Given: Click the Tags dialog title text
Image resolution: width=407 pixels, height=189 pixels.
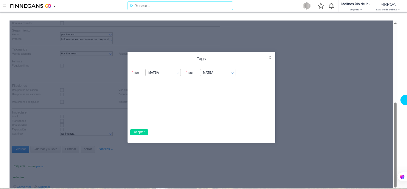Looking at the screenshot, I should coord(201,59).
